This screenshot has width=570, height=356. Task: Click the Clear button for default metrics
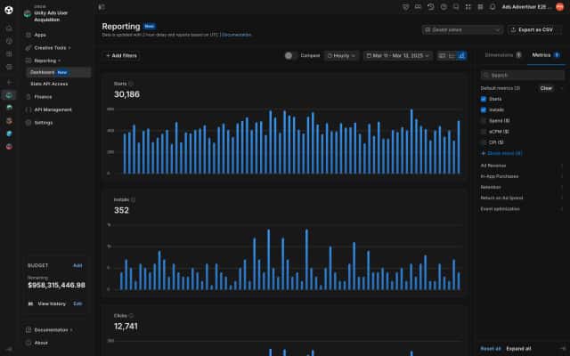coord(546,88)
